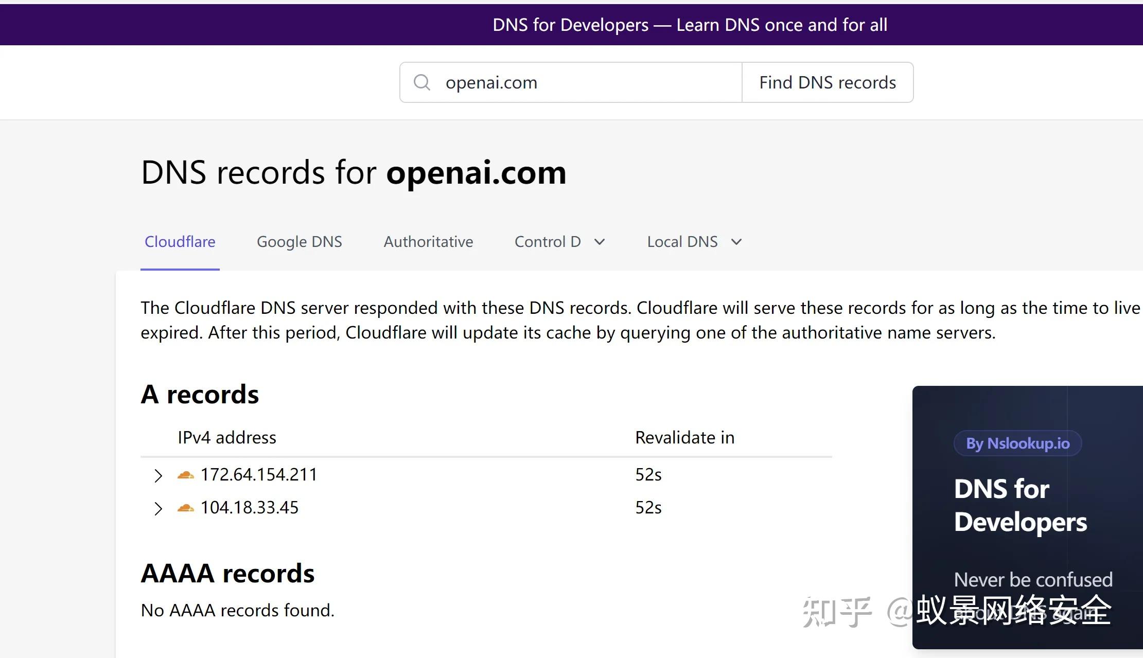Screen dimensions: 1143x658
Task: Focus the openai.com domain search field
Action: pos(571,82)
